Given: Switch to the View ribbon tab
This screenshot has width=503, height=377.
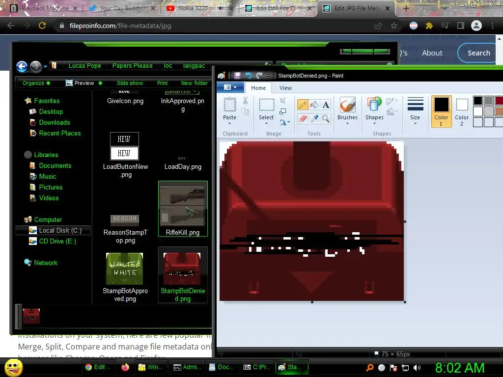Looking at the screenshot, I should point(285,88).
